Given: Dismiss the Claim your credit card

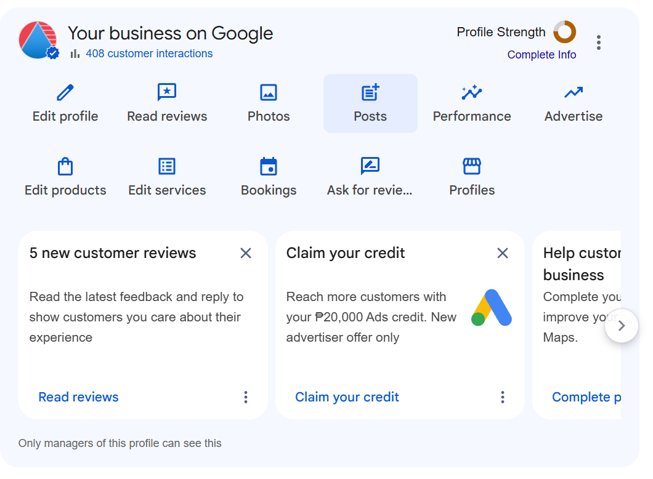Looking at the screenshot, I should pos(503,253).
